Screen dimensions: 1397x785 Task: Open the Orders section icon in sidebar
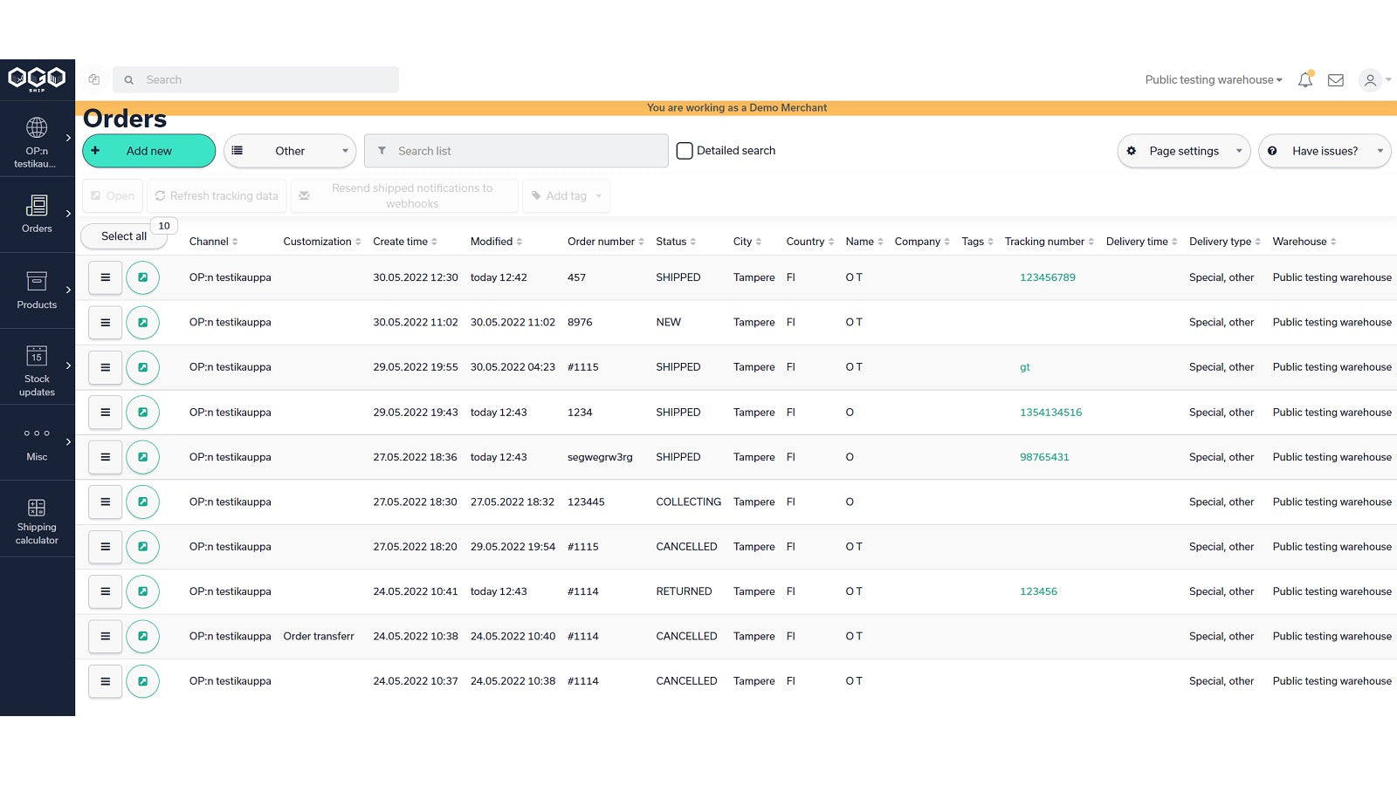[x=36, y=205]
